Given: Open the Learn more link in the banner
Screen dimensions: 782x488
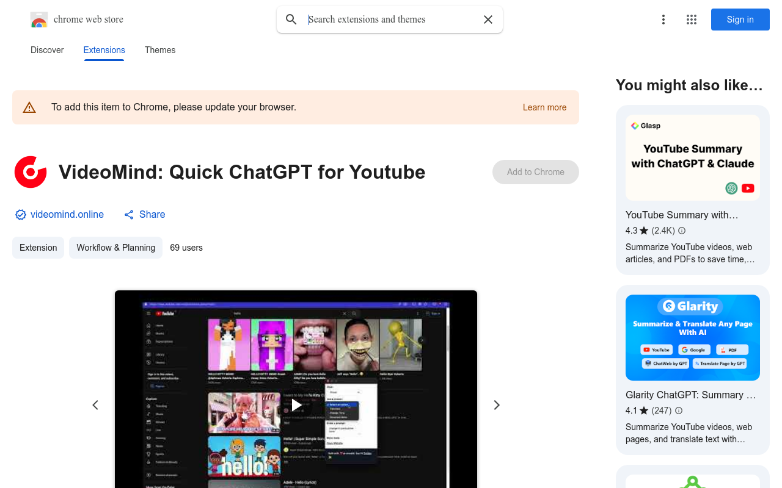Looking at the screenshot, I should point(545,107).
